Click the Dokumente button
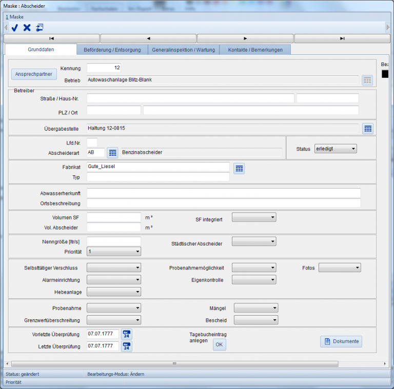This screenshot has width=394, height=389. click(341, 342)
